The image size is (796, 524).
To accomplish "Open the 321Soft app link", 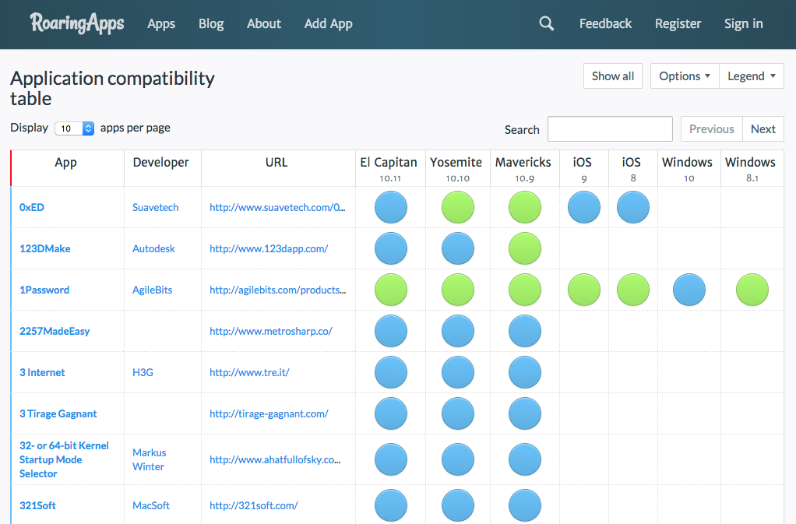I will [x=37, y=505].
